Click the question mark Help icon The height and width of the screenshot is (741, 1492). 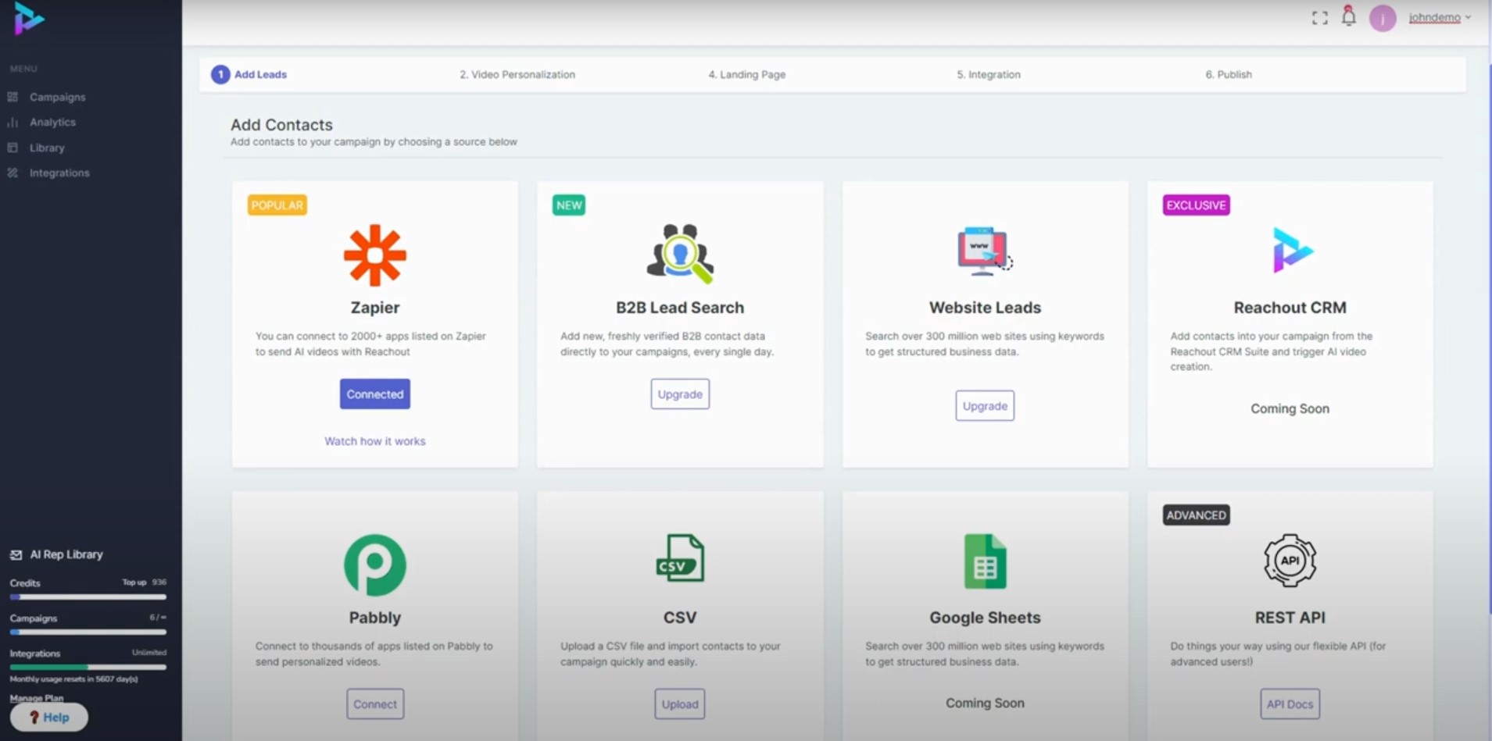pos(34,718)
